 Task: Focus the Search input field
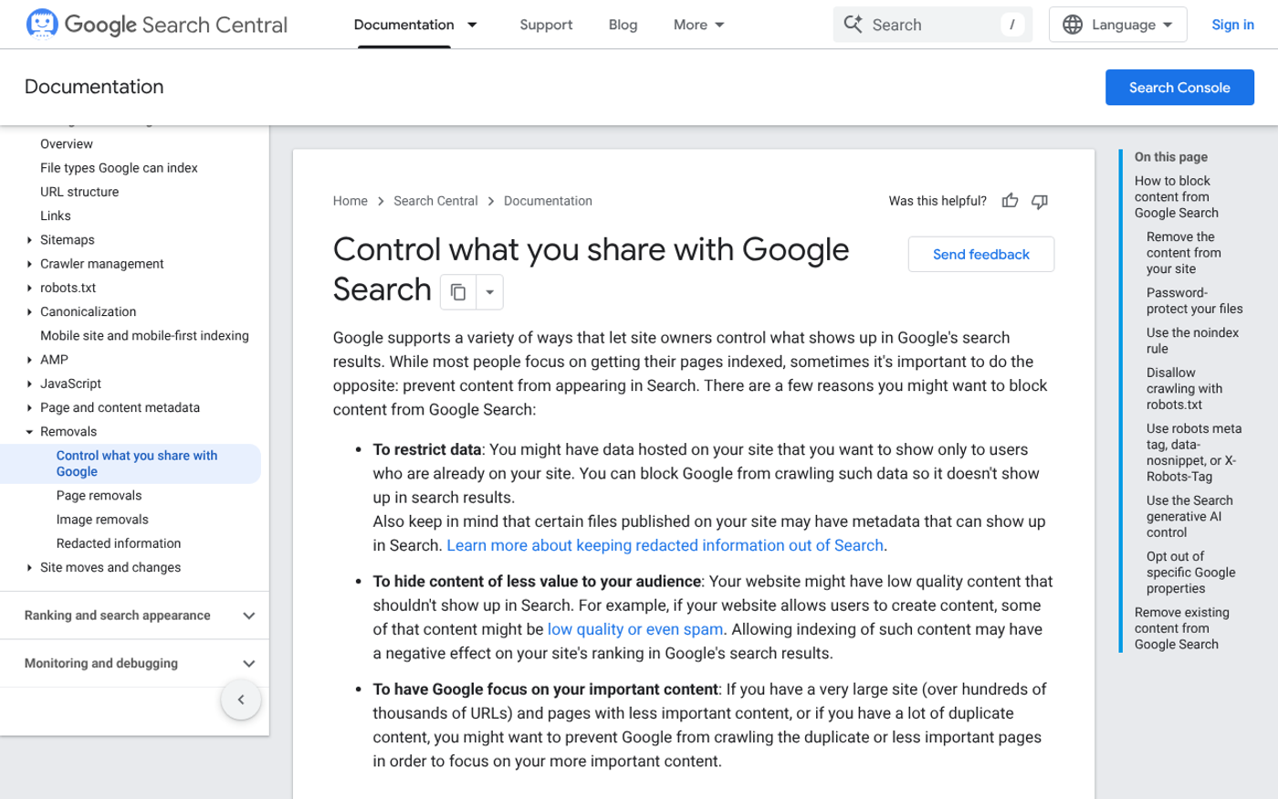(x=933, y=25)
